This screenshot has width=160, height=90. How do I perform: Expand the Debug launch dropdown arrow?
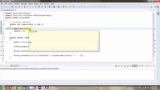point(47,7)
